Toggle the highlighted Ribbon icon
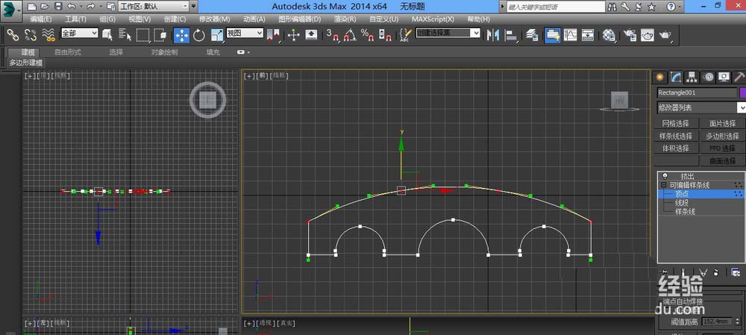Viewport: 746px width, 335px height. pyautogui.click(x=552, y=35)
